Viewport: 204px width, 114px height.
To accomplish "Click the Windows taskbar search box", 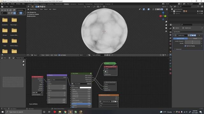I will (x=23, y=112).
